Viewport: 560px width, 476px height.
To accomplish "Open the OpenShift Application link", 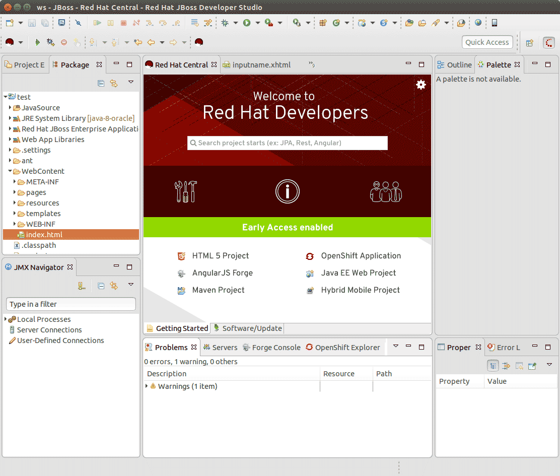I will [x=361, y=256].
